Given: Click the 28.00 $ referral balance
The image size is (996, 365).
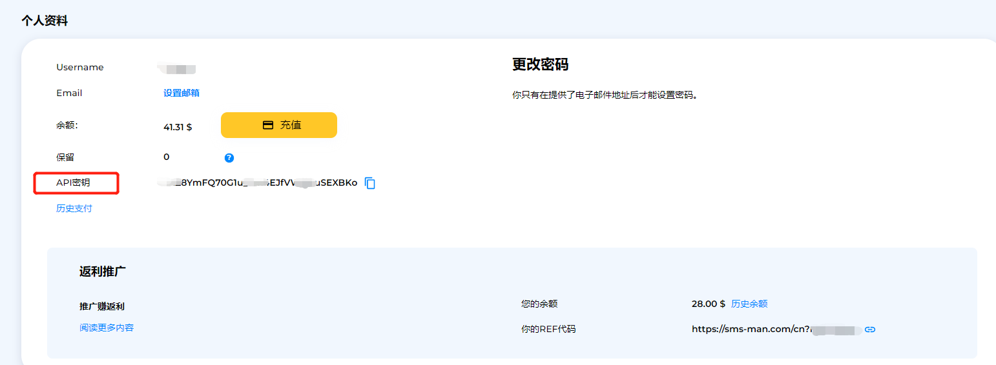Looking at the screenshot, I should (x=708, y=304).
